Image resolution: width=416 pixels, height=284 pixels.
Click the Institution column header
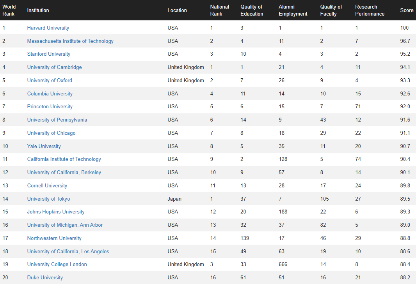tap(38, 11)
